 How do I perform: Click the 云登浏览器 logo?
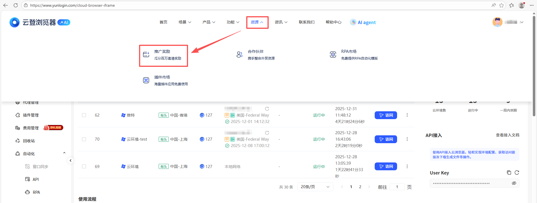[x=39, y=22]
